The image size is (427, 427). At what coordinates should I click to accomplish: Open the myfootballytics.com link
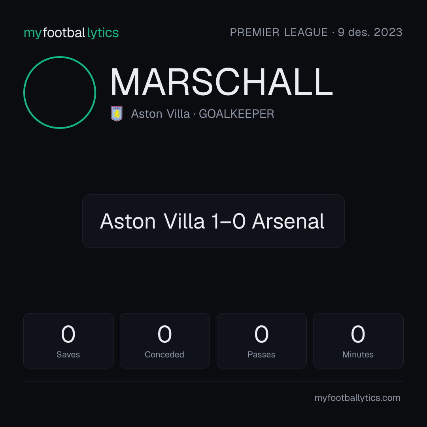[357, 398]
